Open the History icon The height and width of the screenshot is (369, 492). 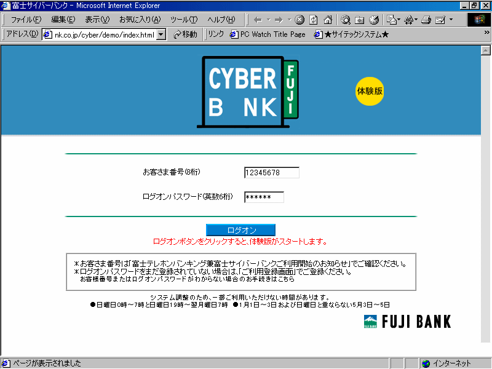pyautogui.click(x=374, y=20)
